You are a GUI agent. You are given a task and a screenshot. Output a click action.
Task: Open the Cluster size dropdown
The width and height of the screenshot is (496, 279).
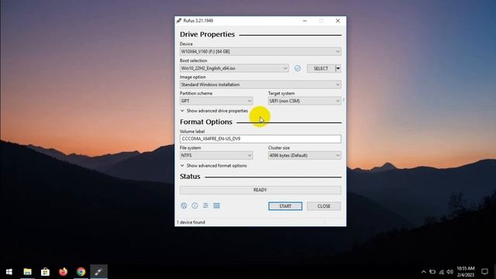click(x=305, y=155)
